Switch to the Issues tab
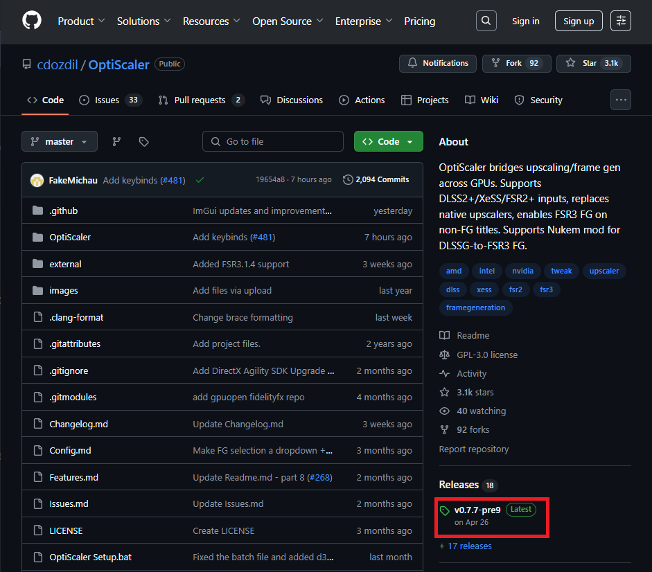This screenshot has width=652, height=572. [x=111, y=100]
